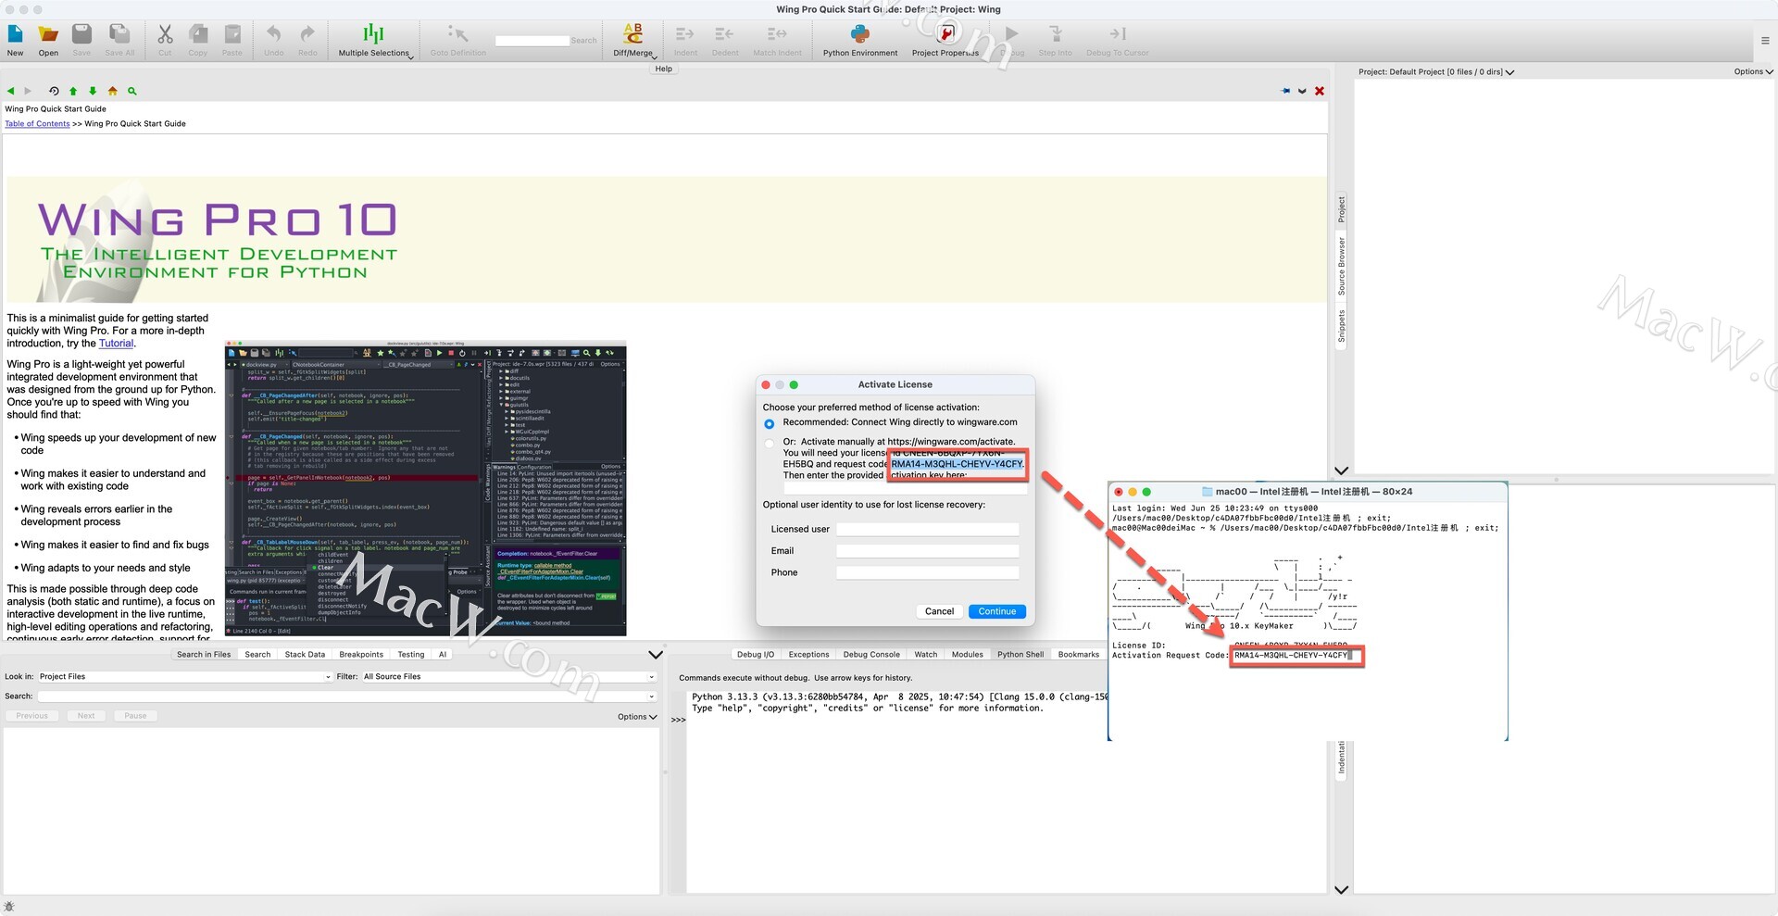1778x916 pixels.
Task: Click the Diff/Merge toolbar icon
Action: point(633,35)
